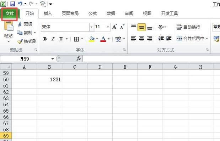This screenshot has width=220, height=141.
Task: Select column B header
Action: click(49, 67)
